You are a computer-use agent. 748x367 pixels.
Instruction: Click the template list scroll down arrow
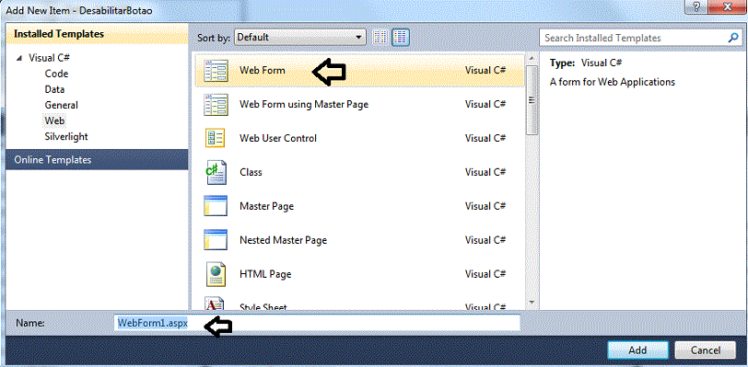532,303
